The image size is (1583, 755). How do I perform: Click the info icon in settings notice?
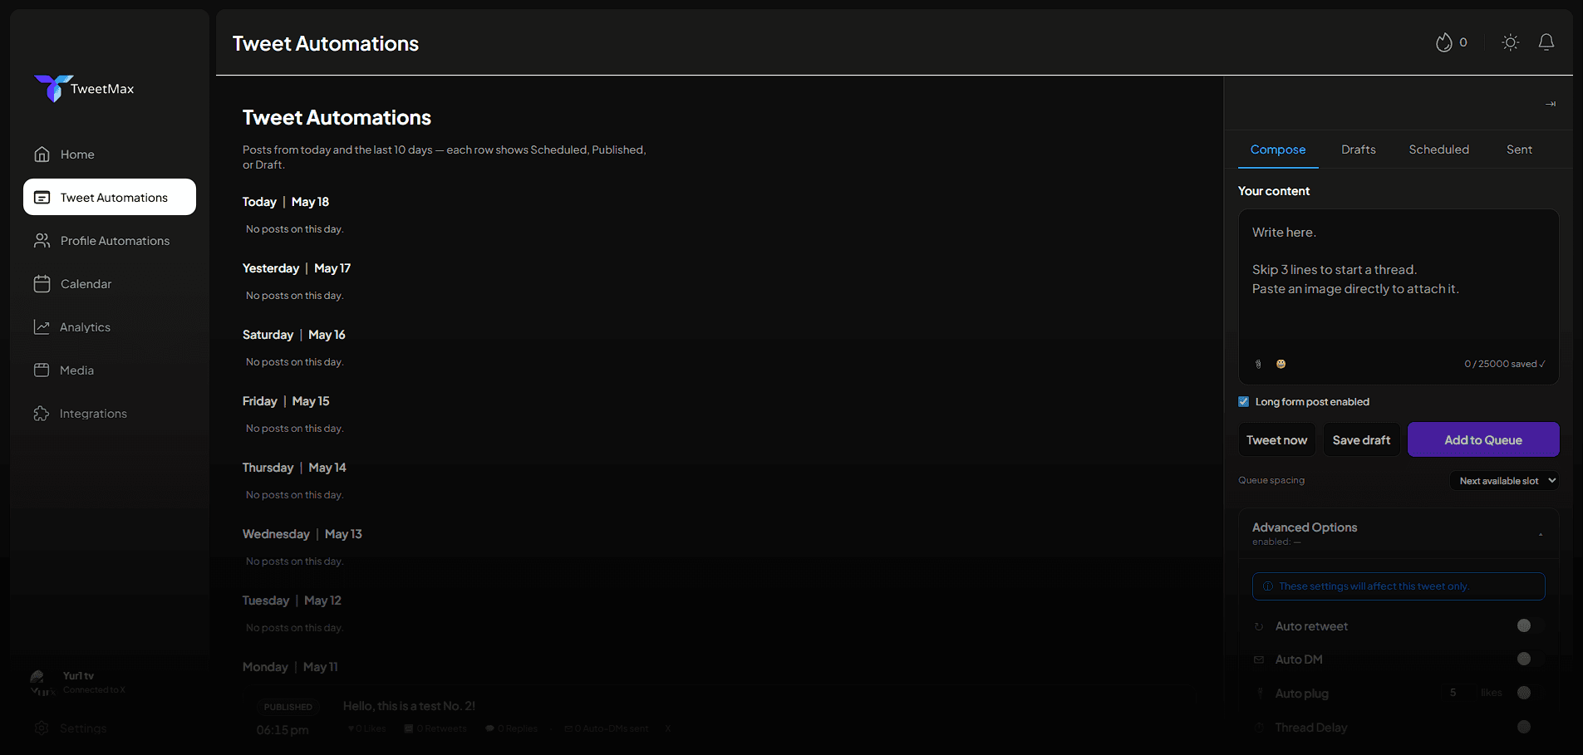(1268, 586)
